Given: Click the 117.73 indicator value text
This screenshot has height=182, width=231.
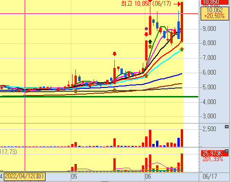Looking at the screenshot, I should click(x=8, y=152).
